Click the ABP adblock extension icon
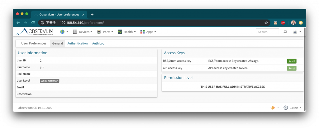 click(x=283, y=23)
